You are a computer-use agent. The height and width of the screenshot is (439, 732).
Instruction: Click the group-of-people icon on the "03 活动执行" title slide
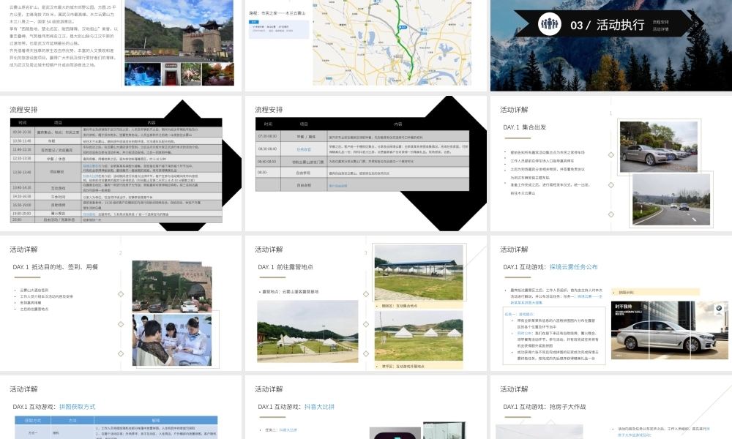pyautogui.click(x=548, y=23)
